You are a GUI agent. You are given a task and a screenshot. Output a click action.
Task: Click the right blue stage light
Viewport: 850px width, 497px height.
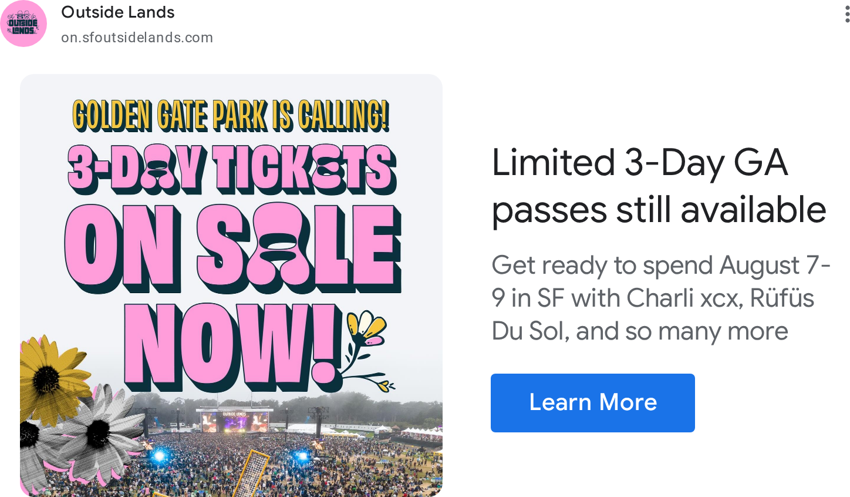[302, 455]
